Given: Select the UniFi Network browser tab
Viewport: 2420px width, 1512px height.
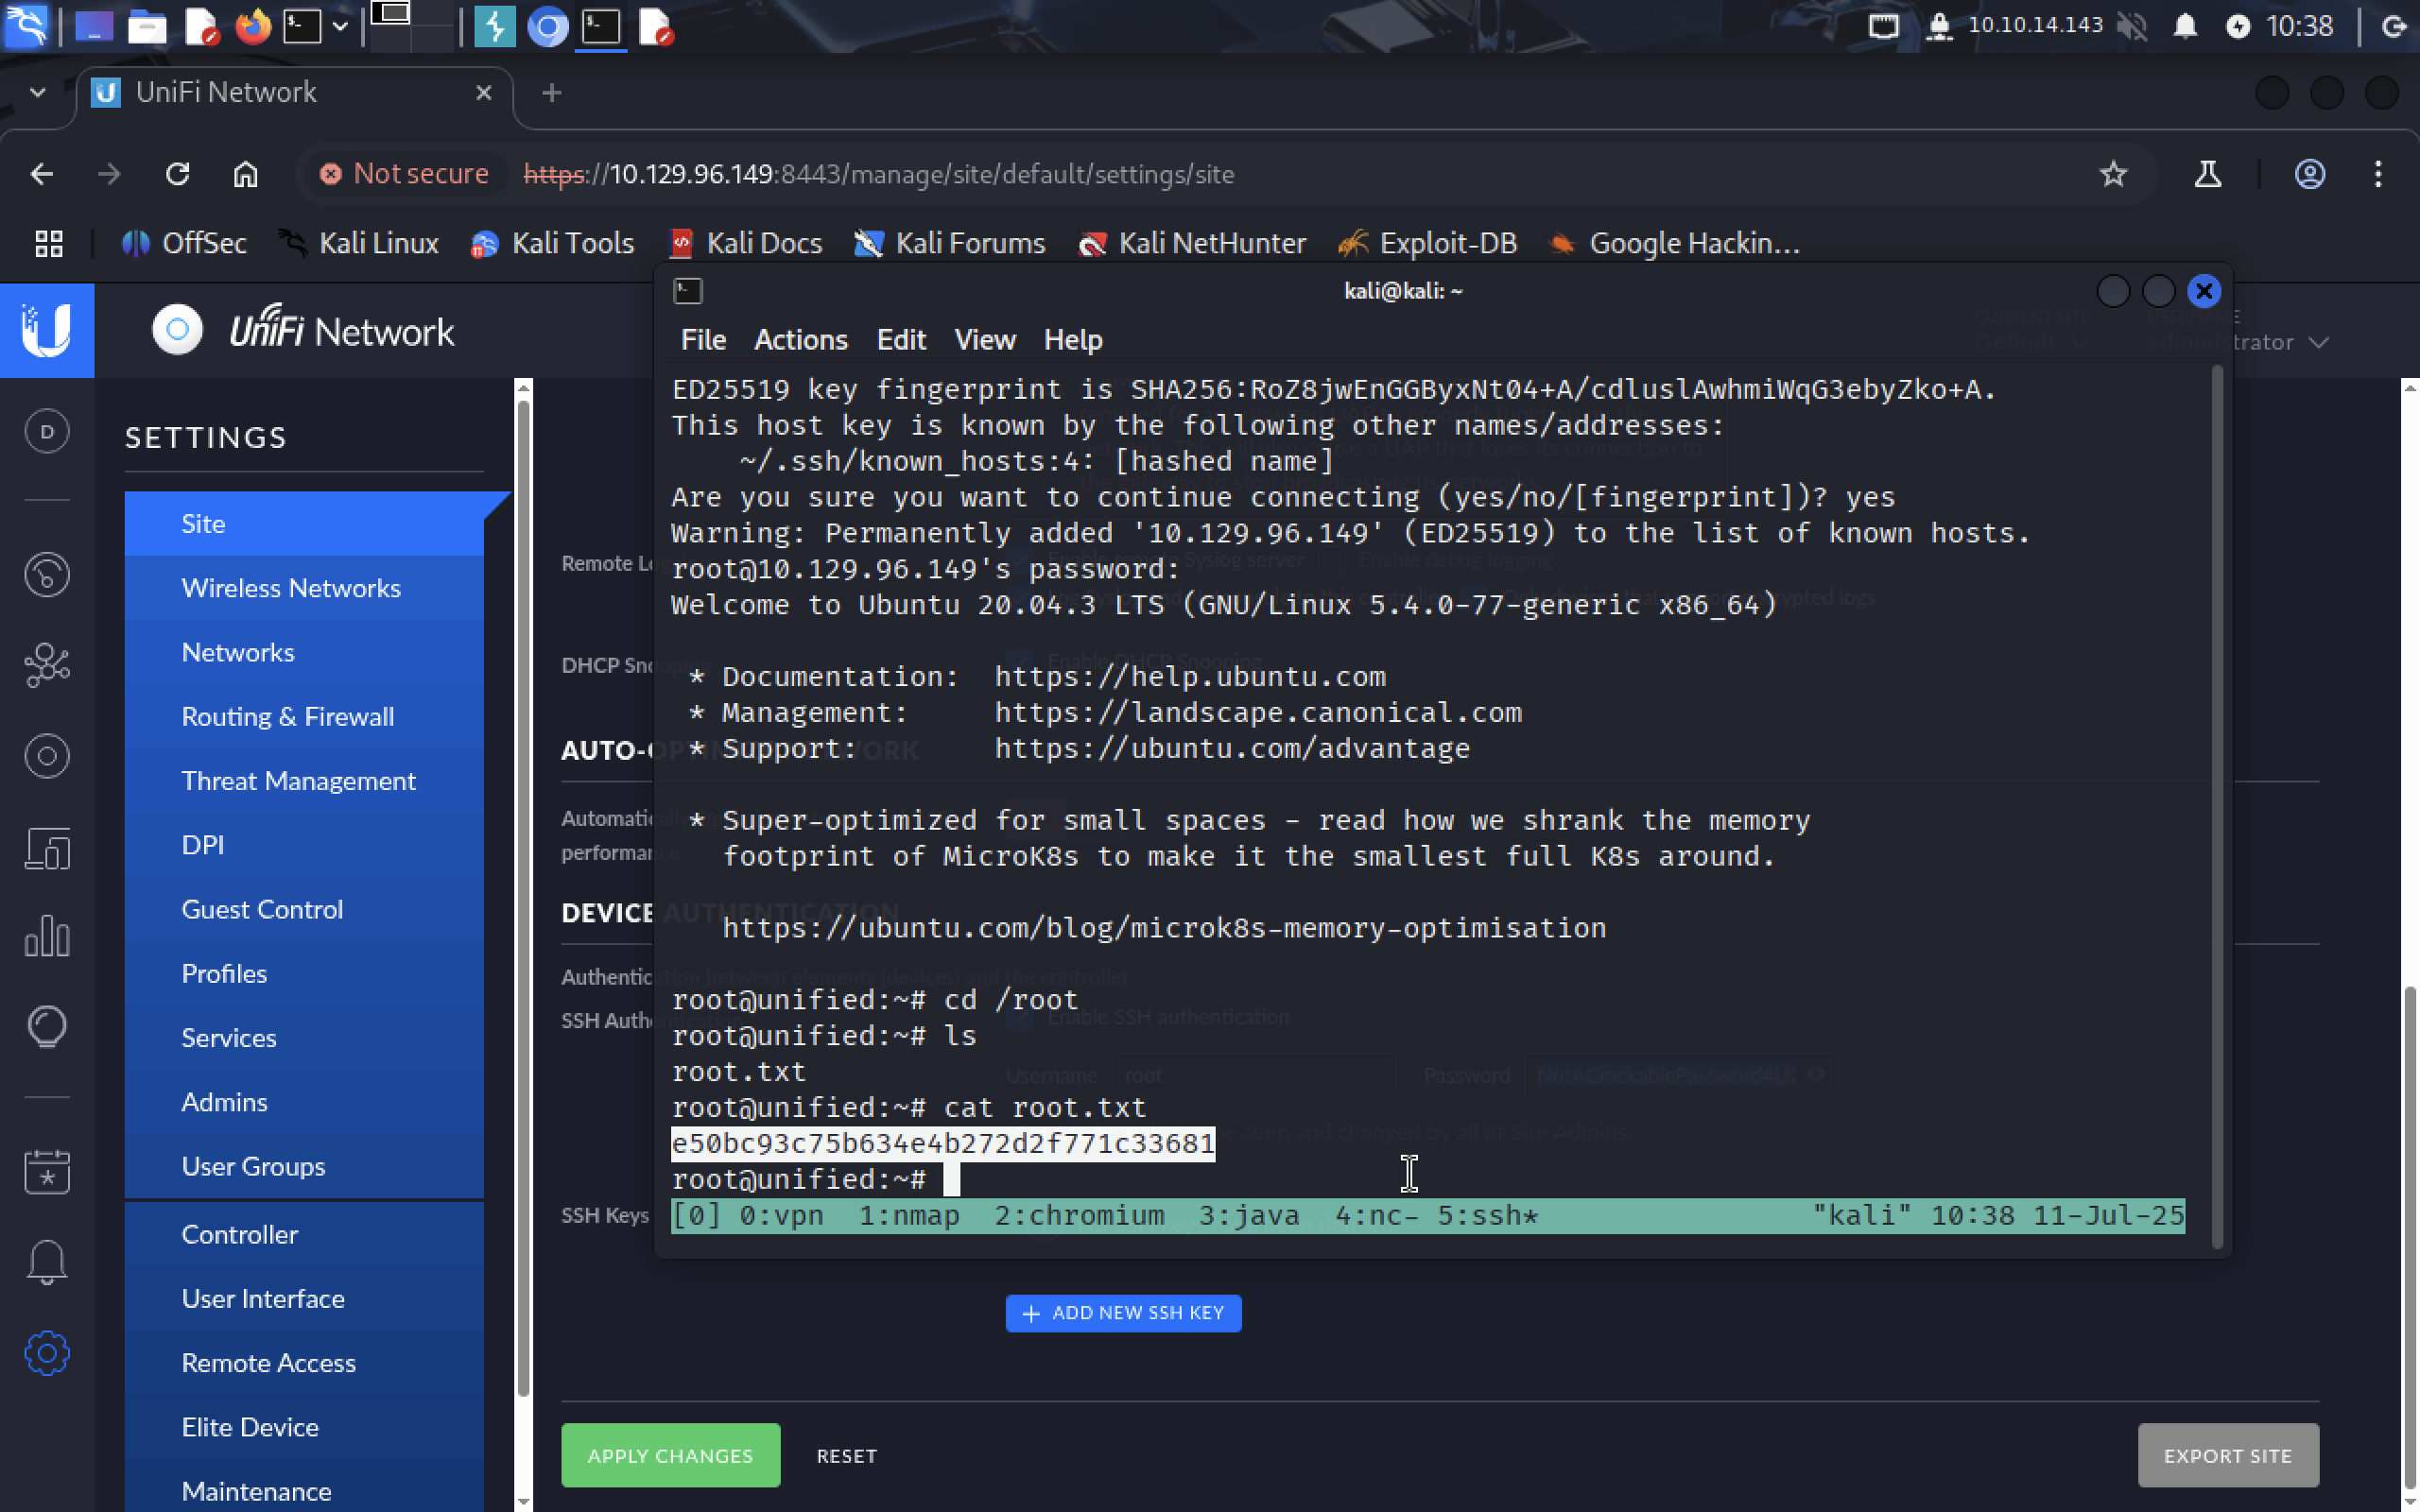Looking at the screenshot, I should (295, 93).
